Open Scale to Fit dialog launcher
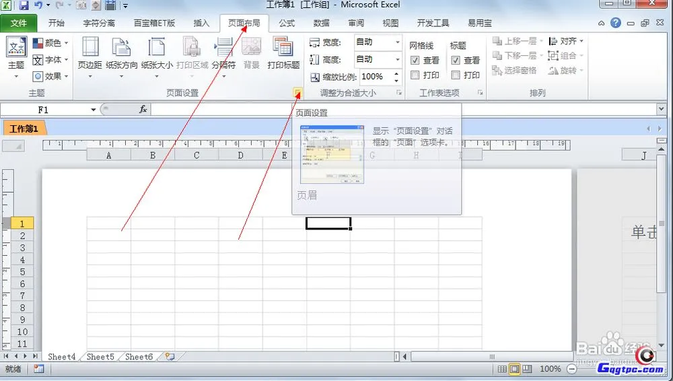The height and width of the screenshot is (381, 673). [399, 93]
